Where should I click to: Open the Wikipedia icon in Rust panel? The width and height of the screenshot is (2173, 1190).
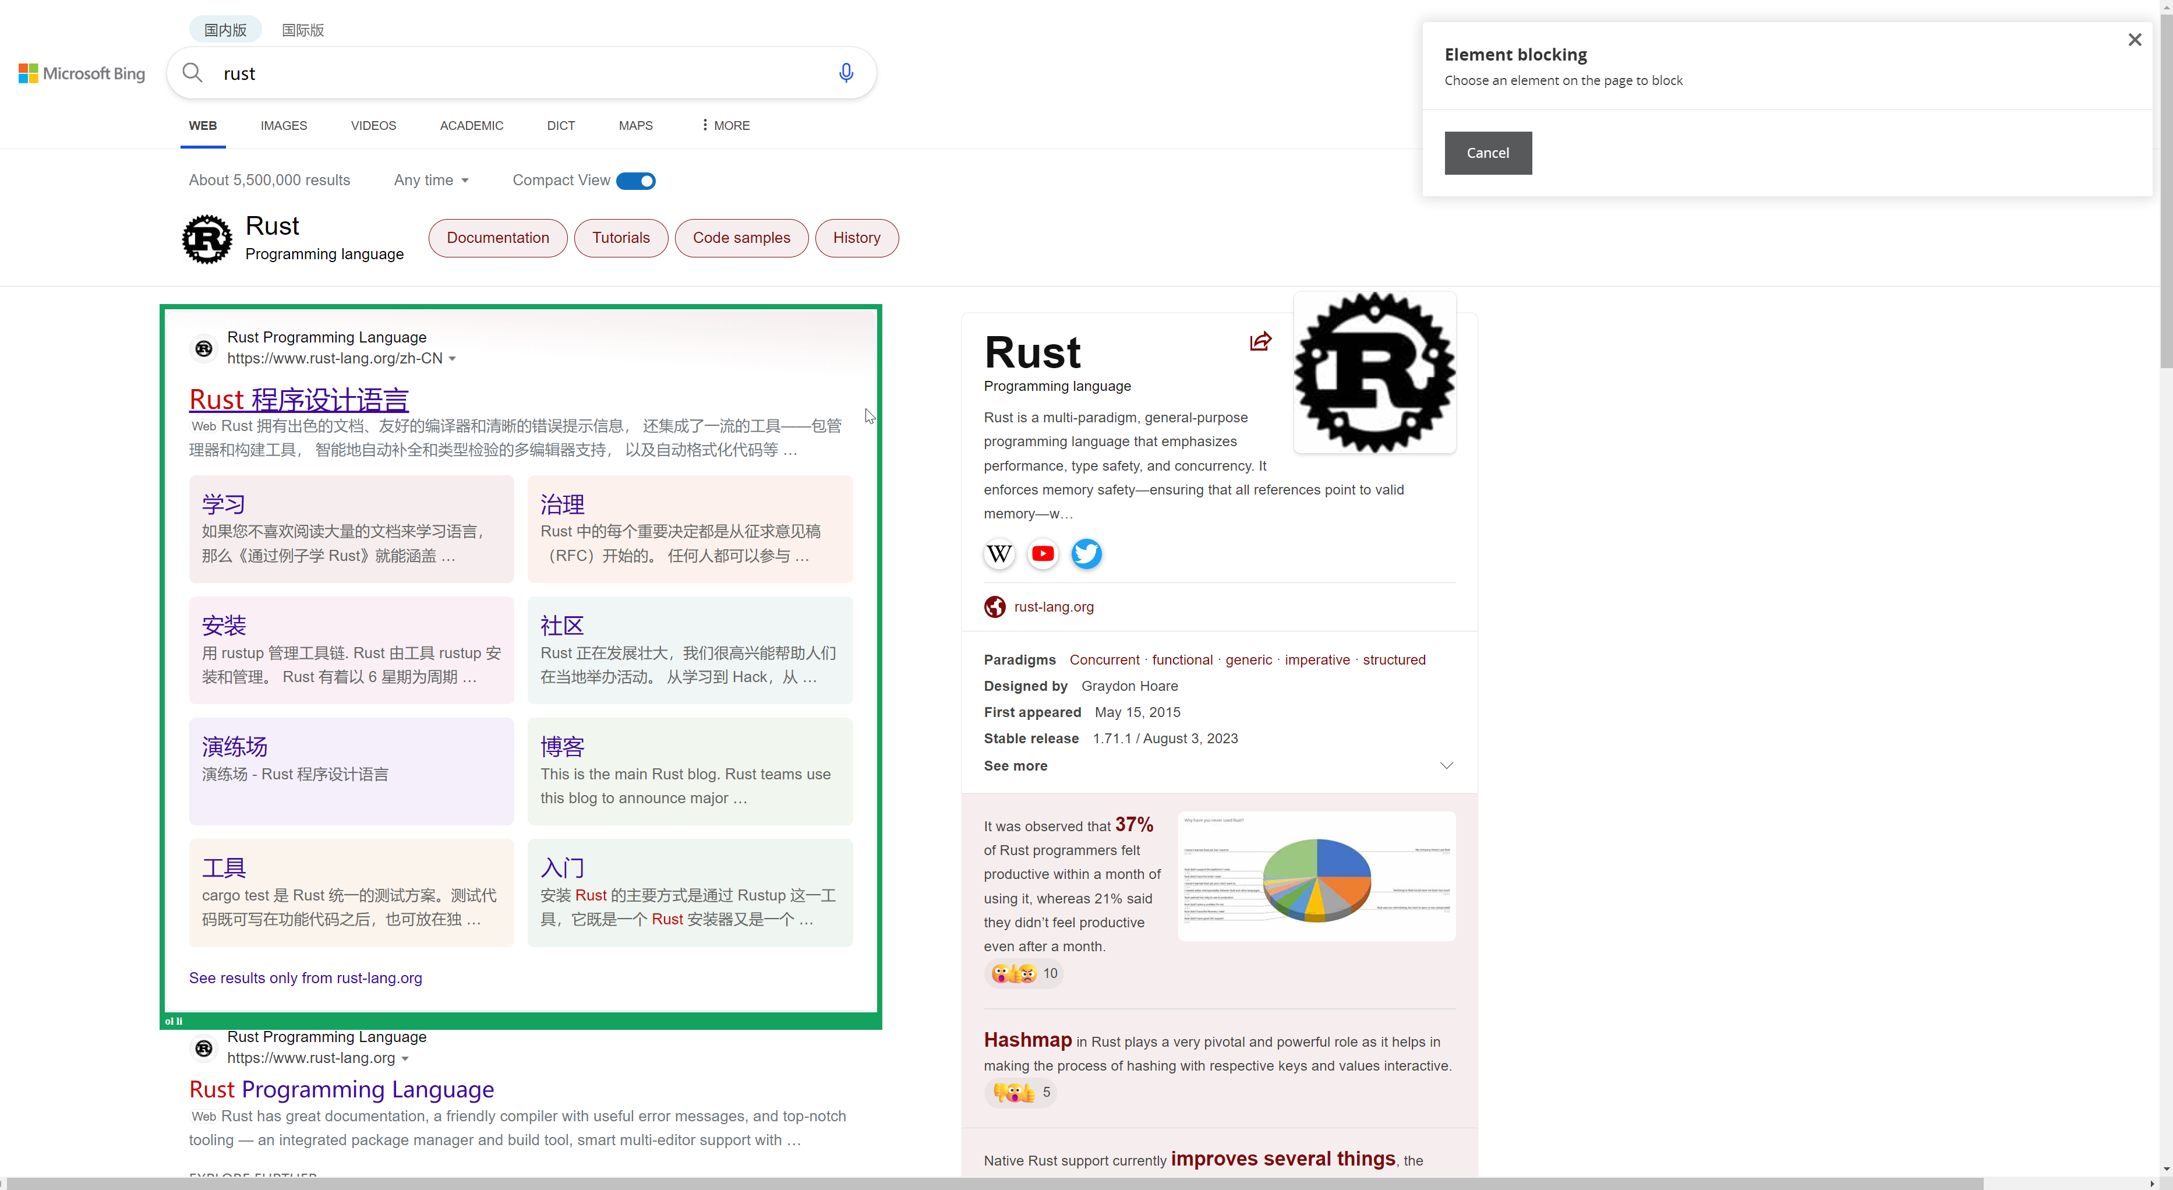coord(999,554)
